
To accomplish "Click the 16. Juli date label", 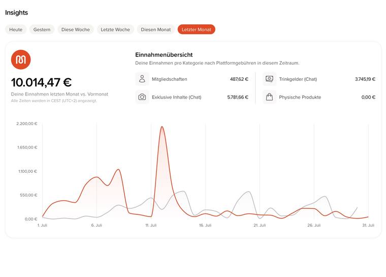I will tap(205, 225).
